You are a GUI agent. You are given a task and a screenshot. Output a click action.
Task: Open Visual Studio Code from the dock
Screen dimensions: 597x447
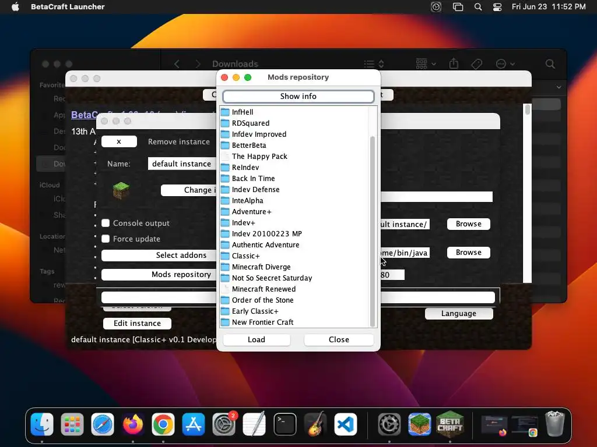tap(345, 424)
